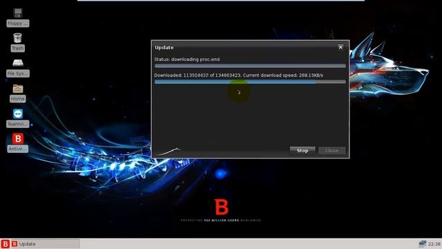Click the network icon in system tray
442x249 pixels.
[422, 243]
